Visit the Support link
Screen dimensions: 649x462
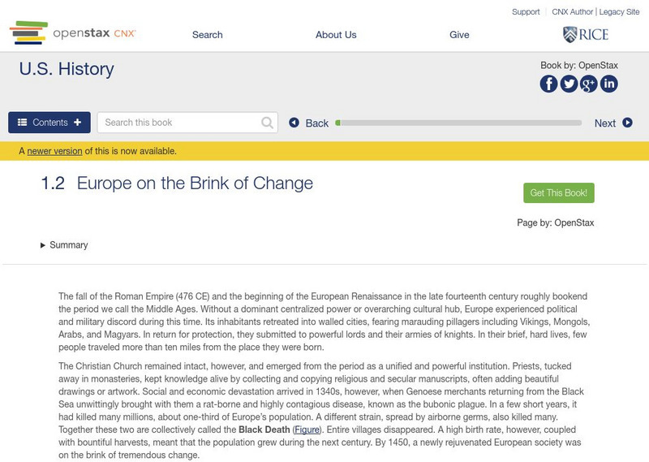(526, 12)
